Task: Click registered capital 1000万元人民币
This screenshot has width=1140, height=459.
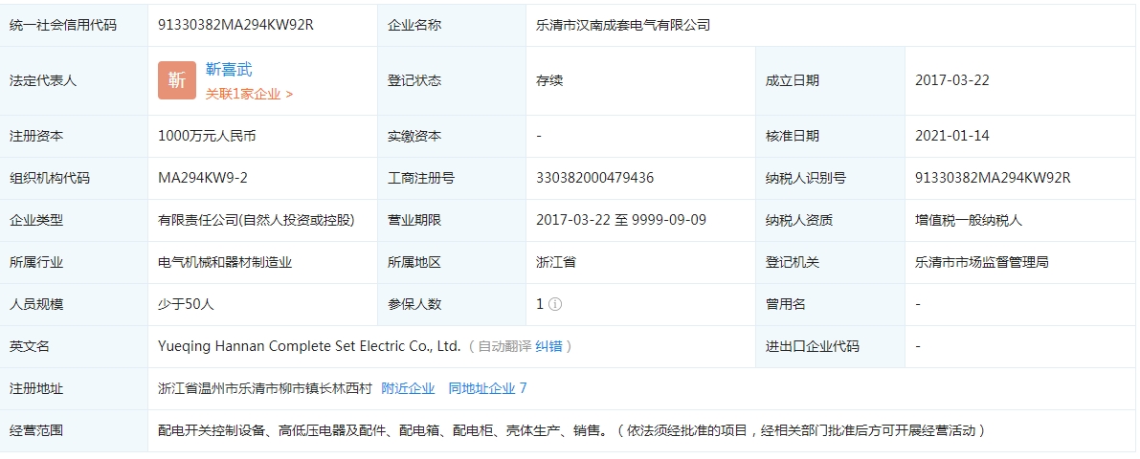Action: coord(207,136)
